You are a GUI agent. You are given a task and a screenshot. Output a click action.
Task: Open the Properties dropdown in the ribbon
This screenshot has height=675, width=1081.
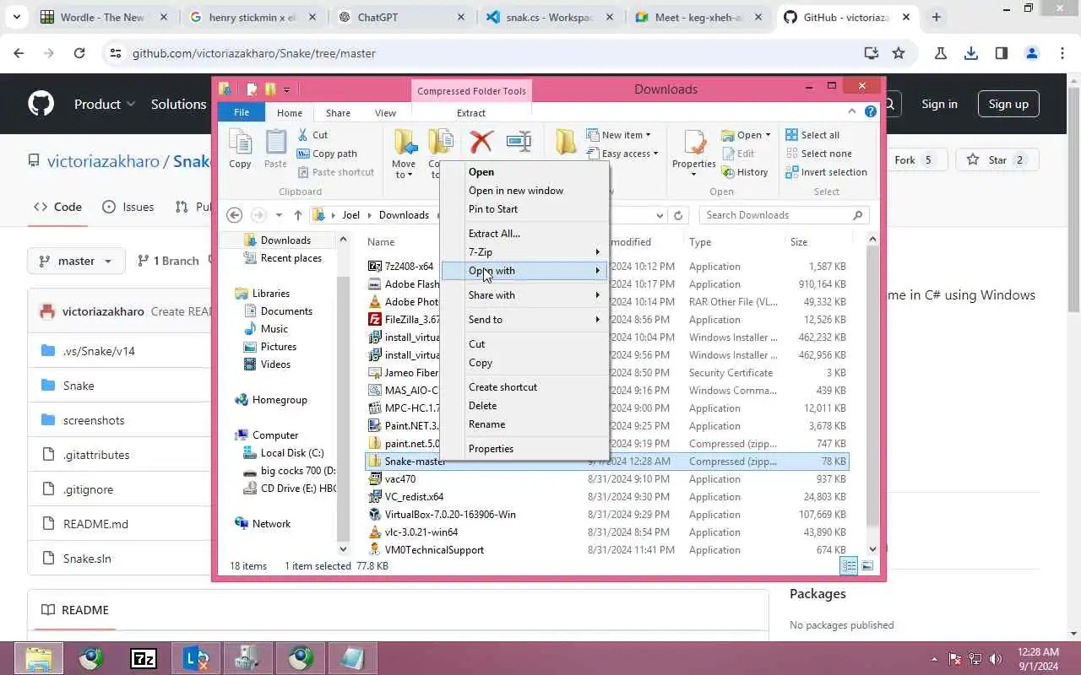pos(694,169)
